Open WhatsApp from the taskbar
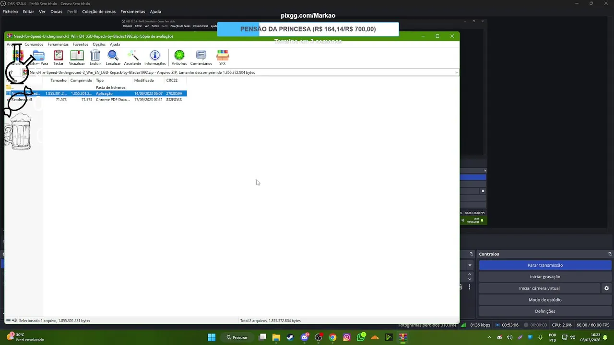 pos(361,337)
